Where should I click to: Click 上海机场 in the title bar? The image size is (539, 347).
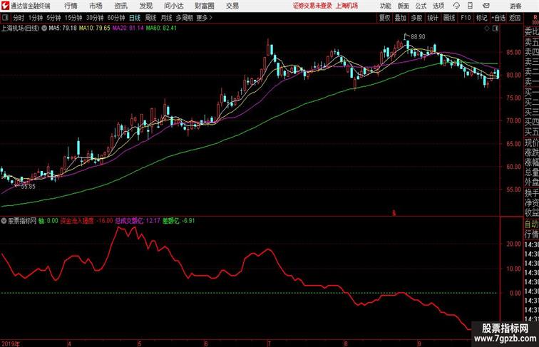coord(346,6)
